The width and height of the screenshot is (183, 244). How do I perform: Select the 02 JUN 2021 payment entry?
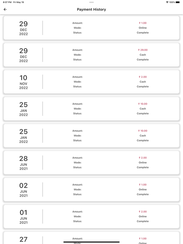(x=91, y=189)
